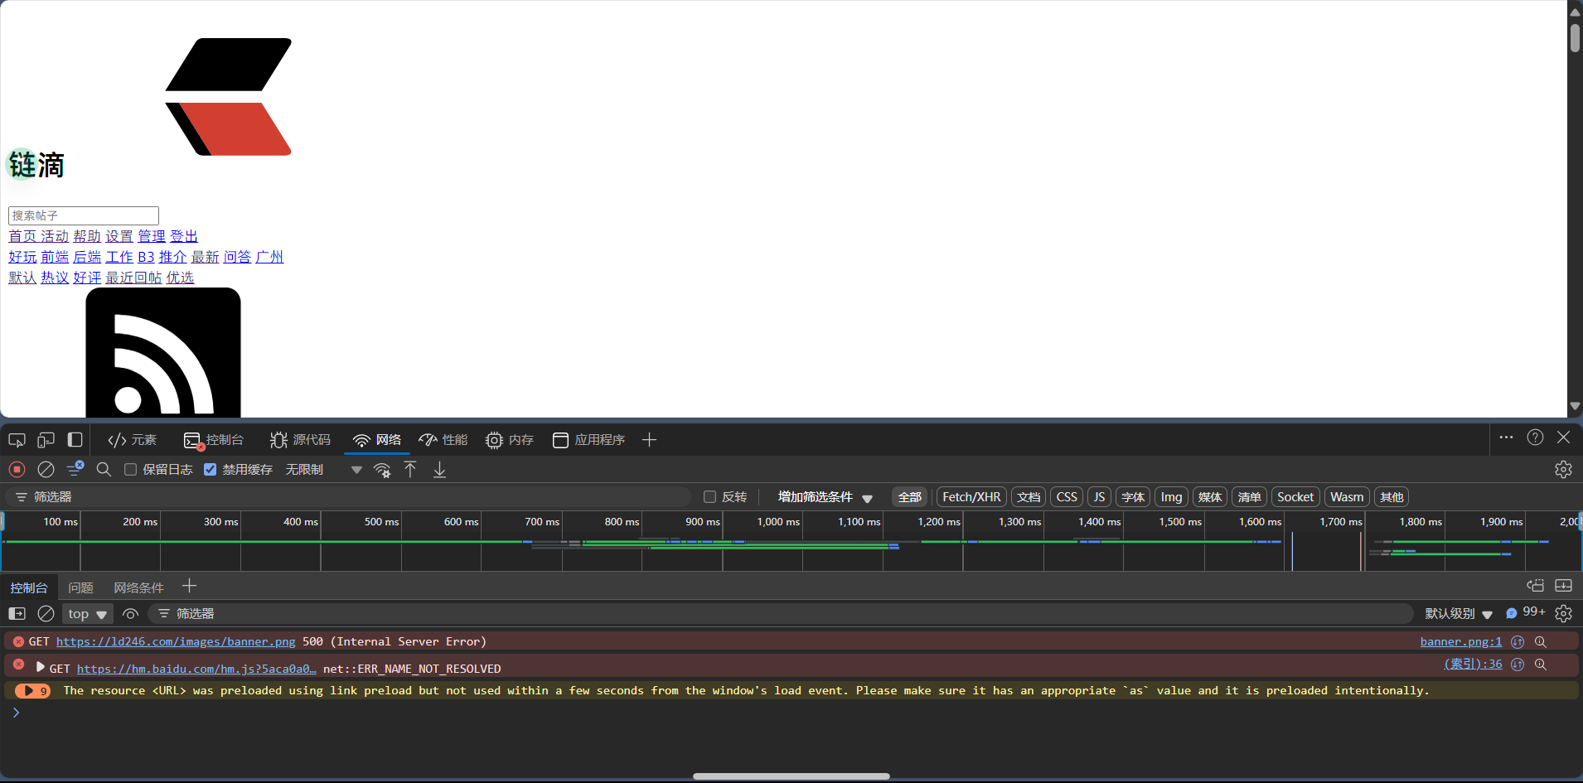
Task: Switch to the 问题 drawer tab
Action: (80, 587)
